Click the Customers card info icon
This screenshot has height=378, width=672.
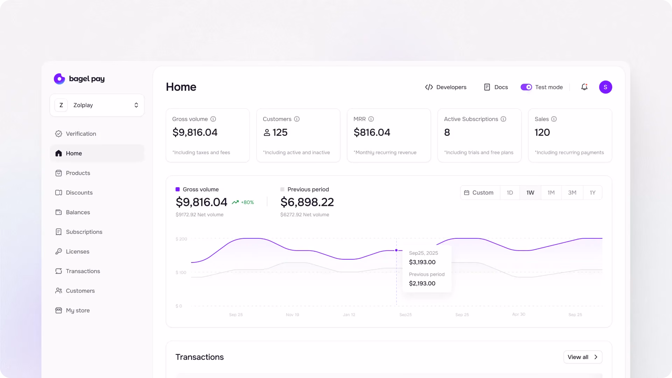pos(297,119)
